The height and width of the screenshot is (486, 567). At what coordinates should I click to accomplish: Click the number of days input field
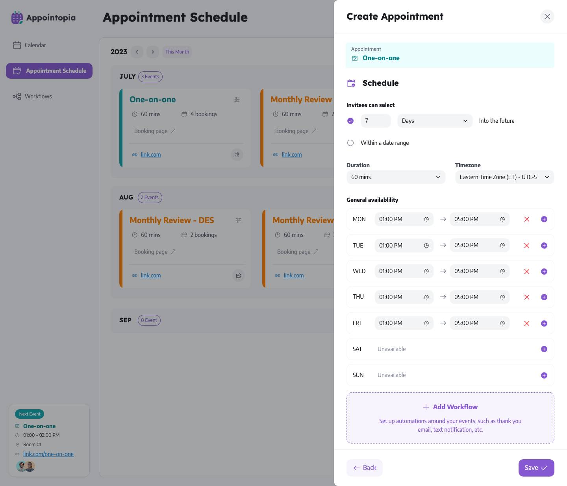coord(376,121)
